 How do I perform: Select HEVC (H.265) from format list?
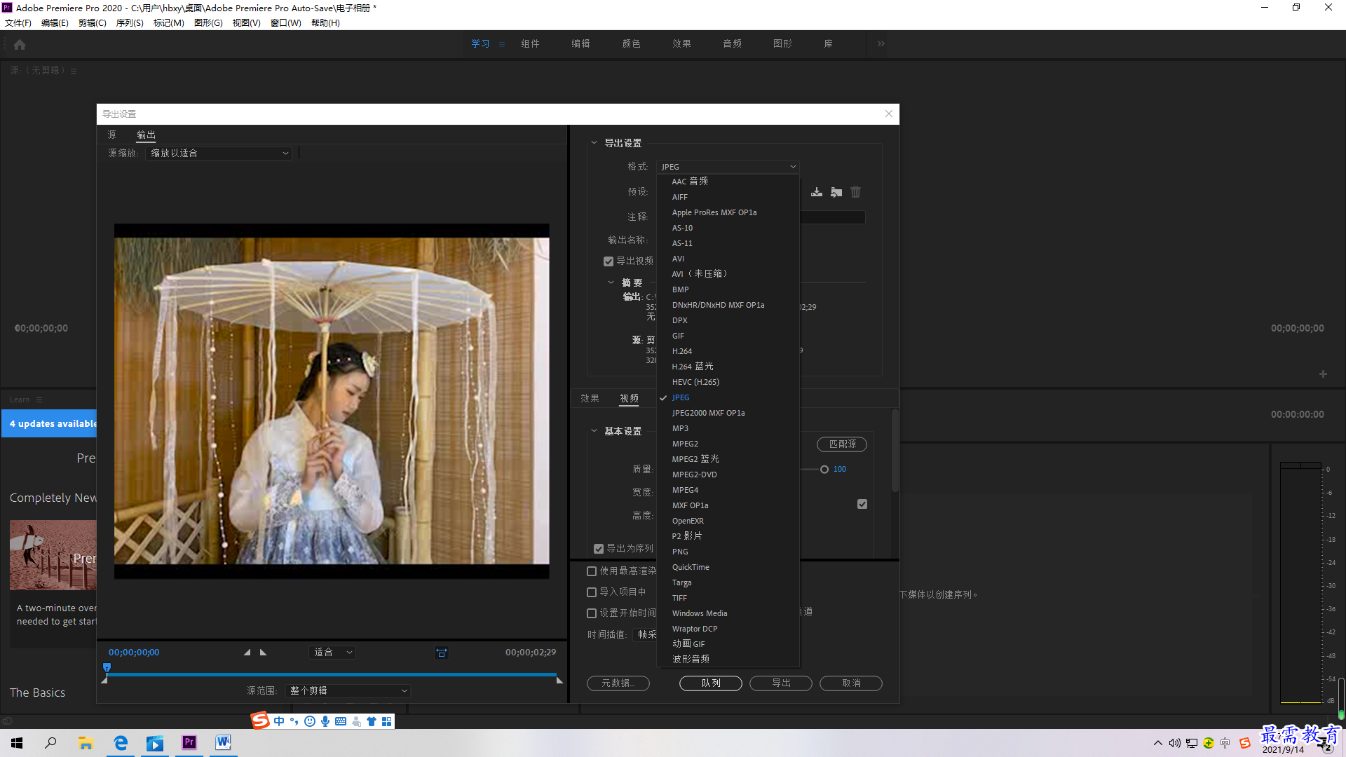click(728, 382)
